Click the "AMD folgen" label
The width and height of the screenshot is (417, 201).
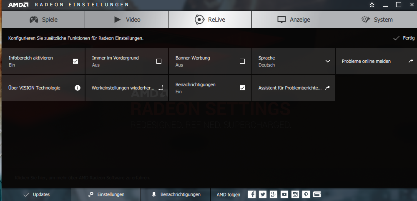(x=229, y=195)
